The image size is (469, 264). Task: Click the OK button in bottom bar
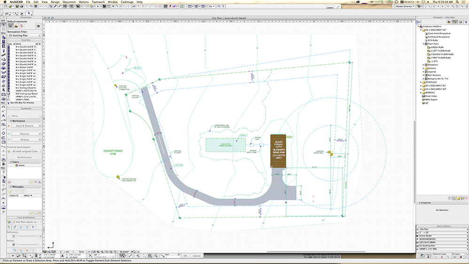[x=185, y=256]
